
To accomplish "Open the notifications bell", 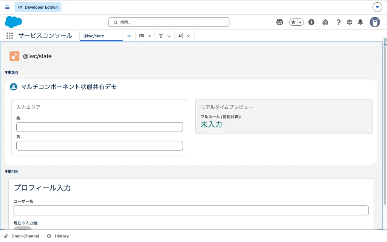I will click(x=361, y=22).
